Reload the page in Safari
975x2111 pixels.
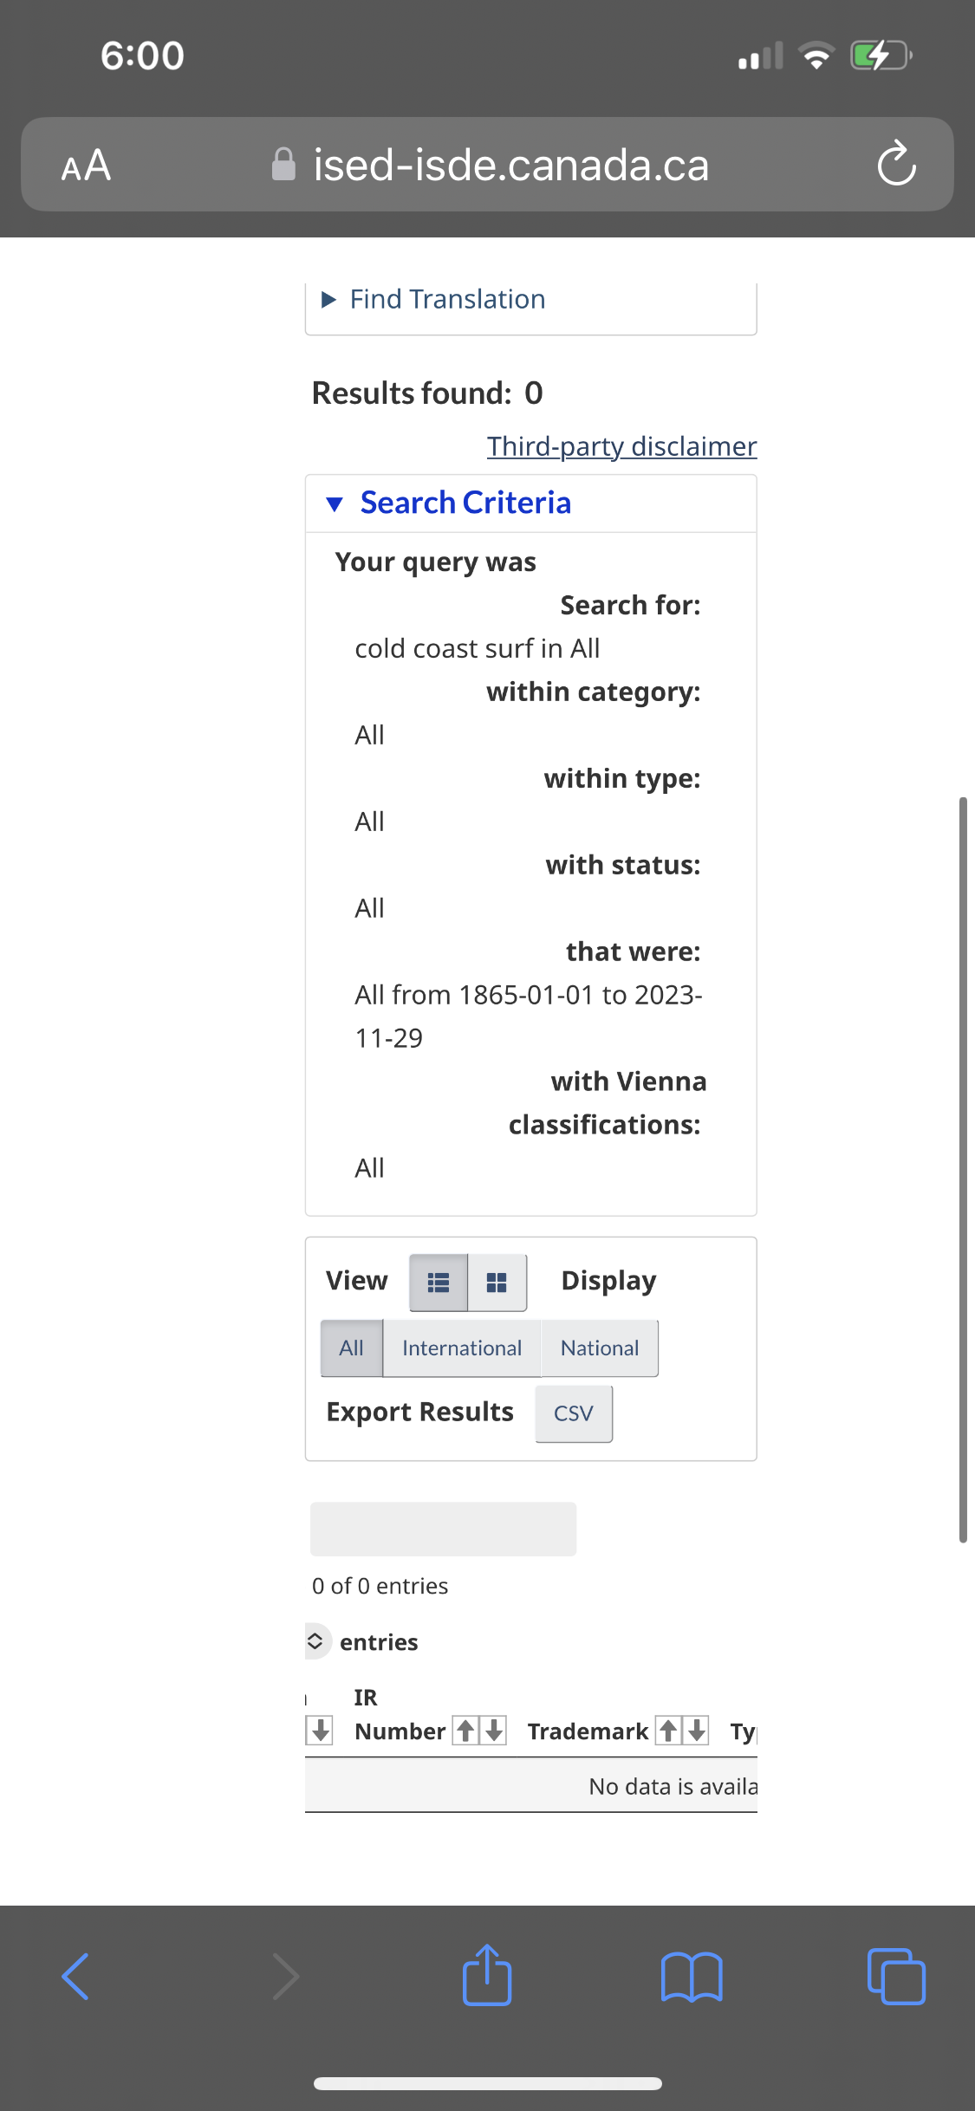896,164
